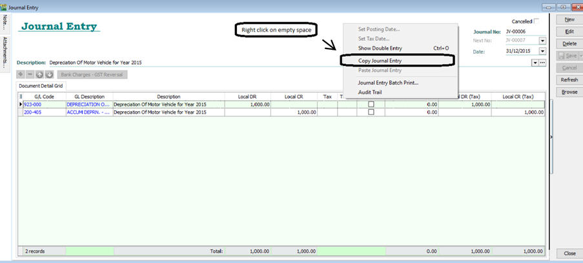Tick the checkbox in the 200-405 row
Viewport: 583px width, 263px height.
[x=371, y=112]
